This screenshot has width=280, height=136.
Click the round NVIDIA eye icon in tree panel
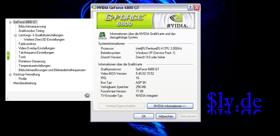coord(87,96)
